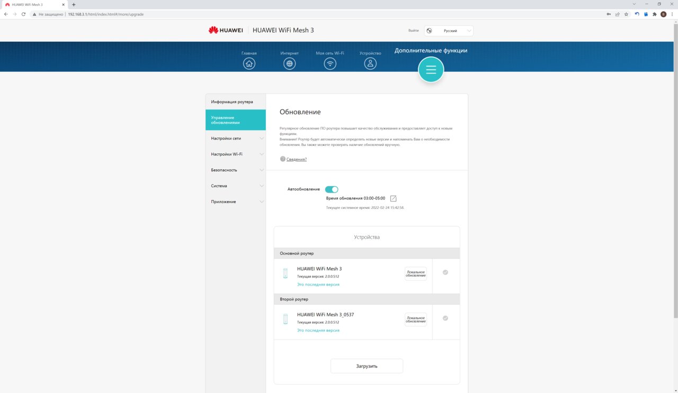Screen dimensions: 678x393
Task: Expand Настройки сети section
Action: pyautogui.click(x=236, y=139)
